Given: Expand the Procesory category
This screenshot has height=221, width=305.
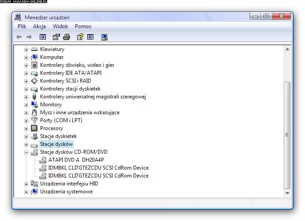Looking at the screenshot, I should click(x=26, y=129).
